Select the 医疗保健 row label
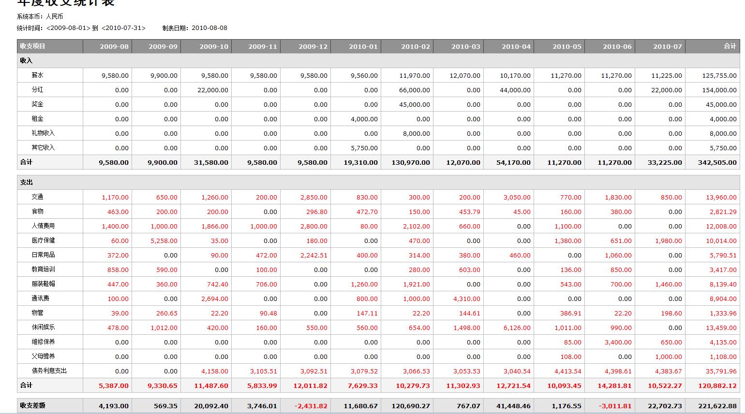Viewport: 745px width, 414px height. 44,241
